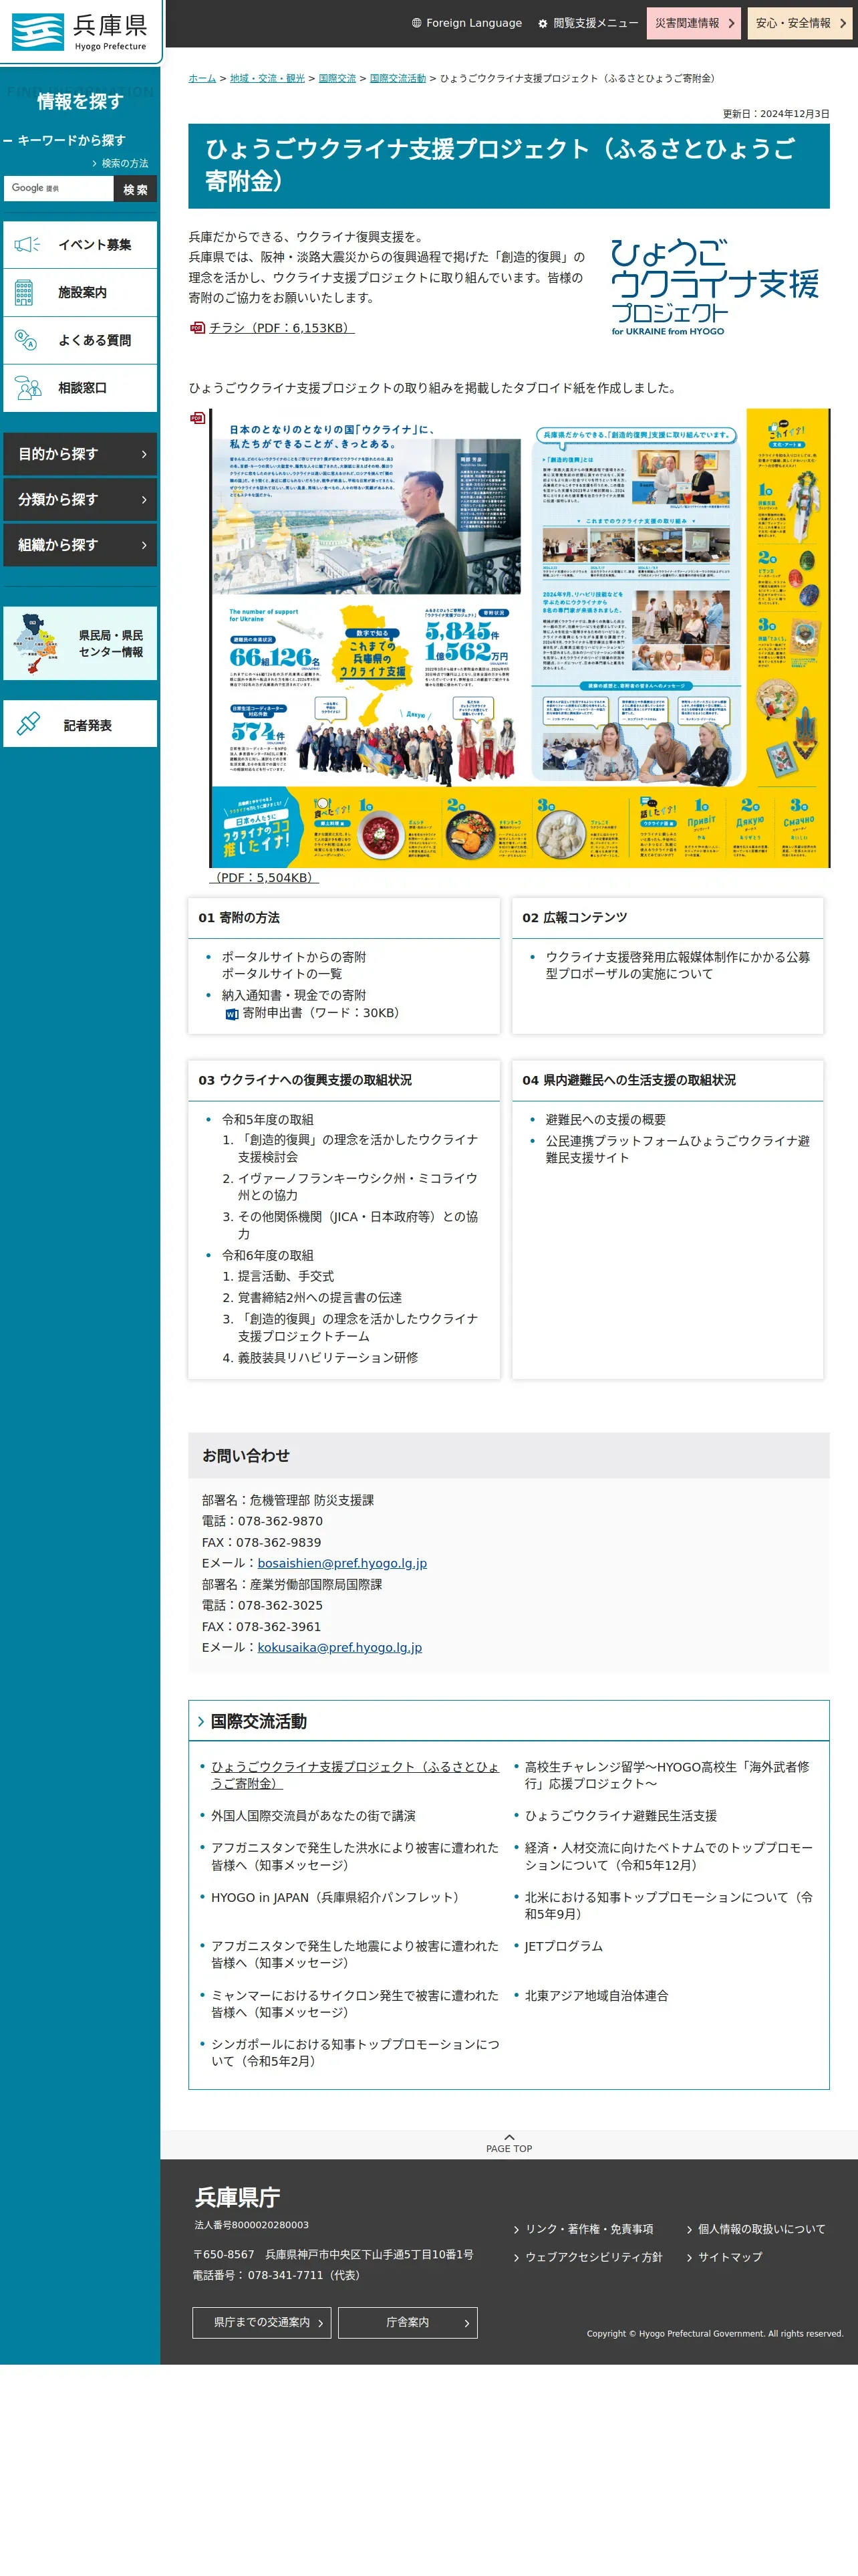Open the チラシ PDF link
This screenshot has width=858, height=2576.
(x=281, y=328)
